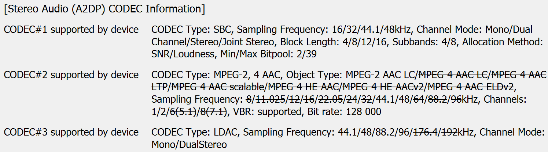This screenshot has height=152, width=548.
Task: Select the CODEC#3 supported by device label
Action: [71, 132]
